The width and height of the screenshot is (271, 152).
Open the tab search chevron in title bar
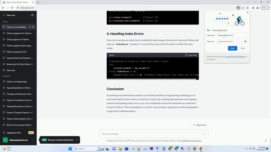(248, 2)
